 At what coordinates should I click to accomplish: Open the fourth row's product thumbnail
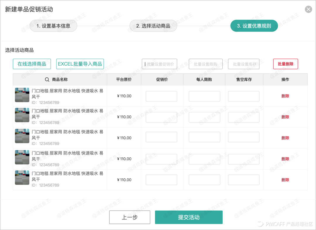tap(22, 157)
